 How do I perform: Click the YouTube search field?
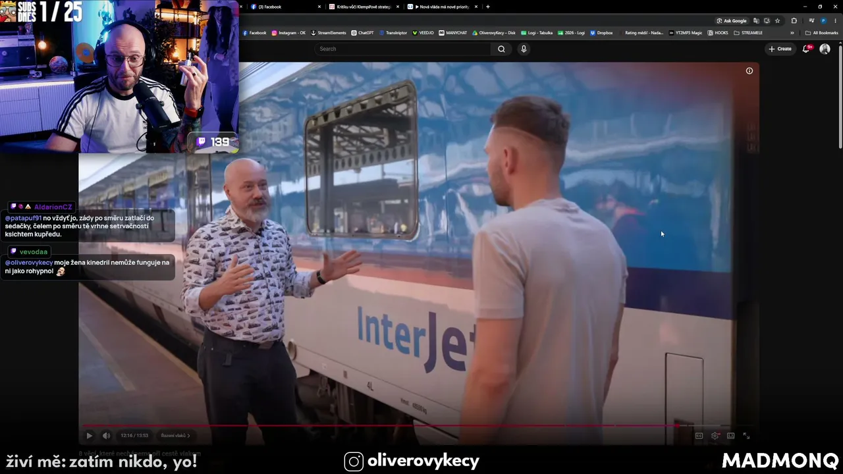(x=402, y=49)
